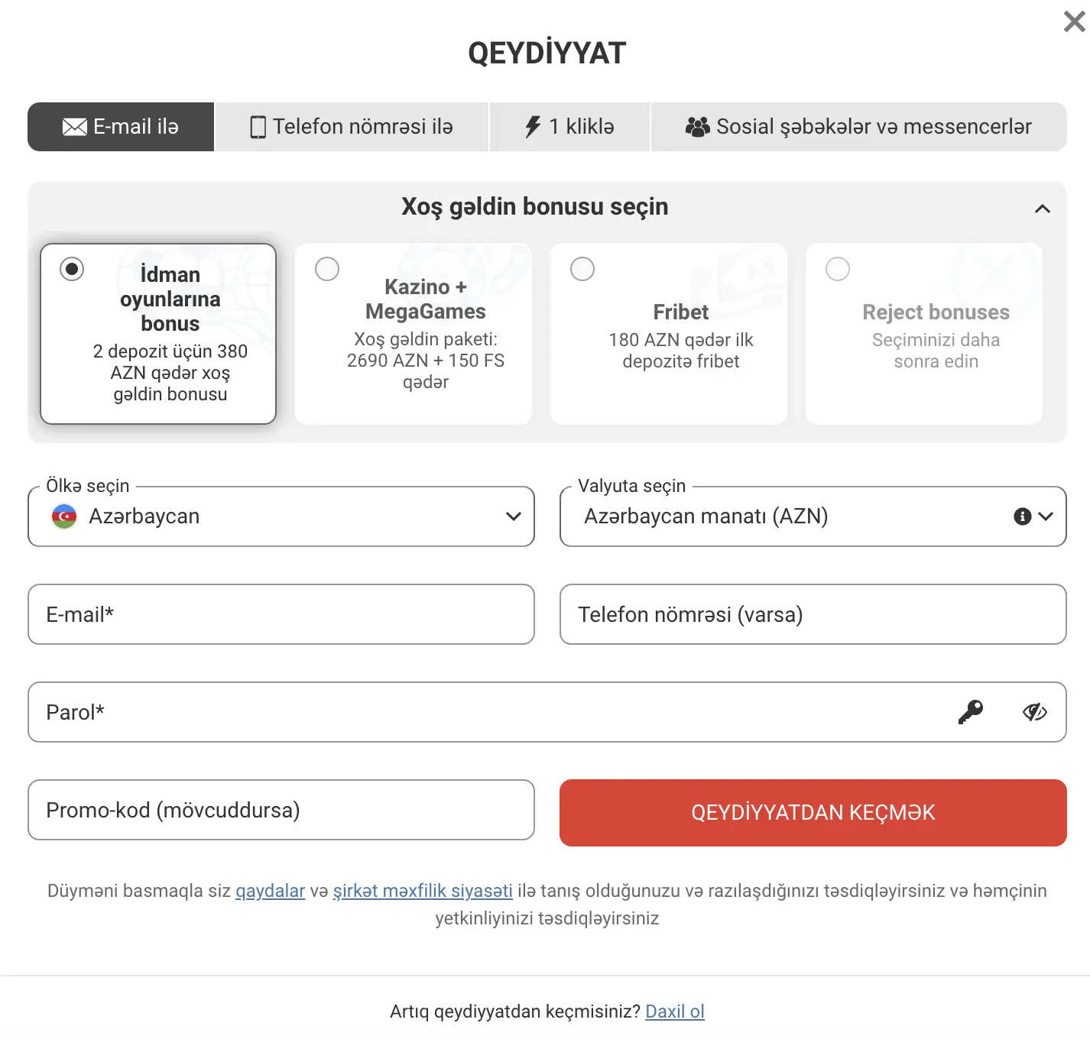Select İdman oyunlarına bonus radio button

(x=72, y=269)
